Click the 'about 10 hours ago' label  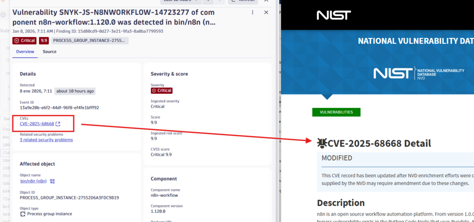pos(75,91)
